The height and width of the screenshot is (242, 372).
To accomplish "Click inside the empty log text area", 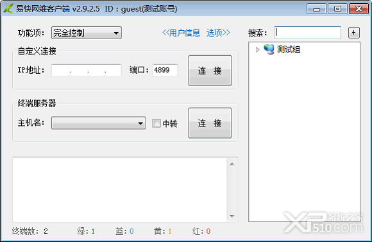I will pyautogui.click(x=120, y=189).
